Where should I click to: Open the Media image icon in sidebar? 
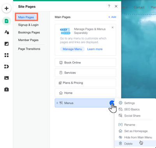coord(7,78)
